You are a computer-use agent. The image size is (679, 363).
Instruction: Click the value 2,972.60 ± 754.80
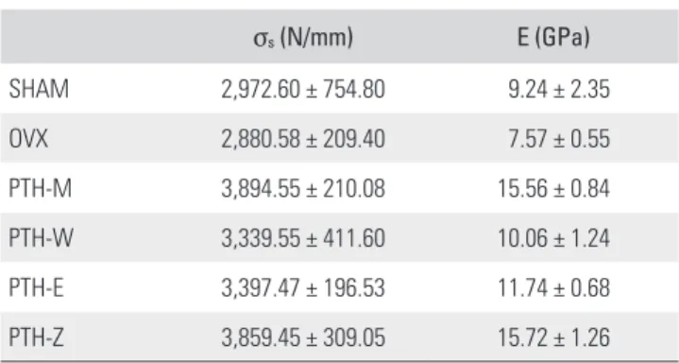point(303,90)
